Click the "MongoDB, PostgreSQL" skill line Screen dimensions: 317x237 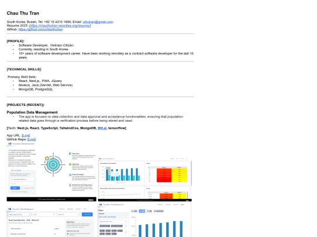[x=36, y=90]
